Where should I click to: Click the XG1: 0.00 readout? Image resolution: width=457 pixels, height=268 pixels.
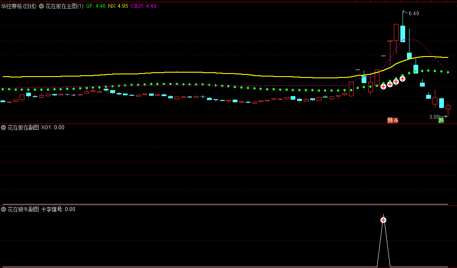53,127
